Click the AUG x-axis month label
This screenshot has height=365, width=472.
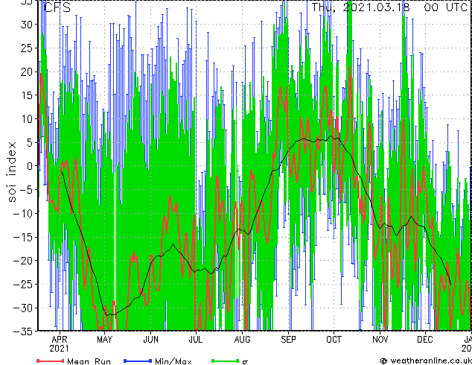pos(242,340)
